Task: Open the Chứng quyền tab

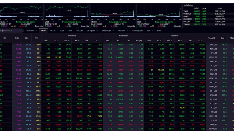Action: click(x=137, y=31)
